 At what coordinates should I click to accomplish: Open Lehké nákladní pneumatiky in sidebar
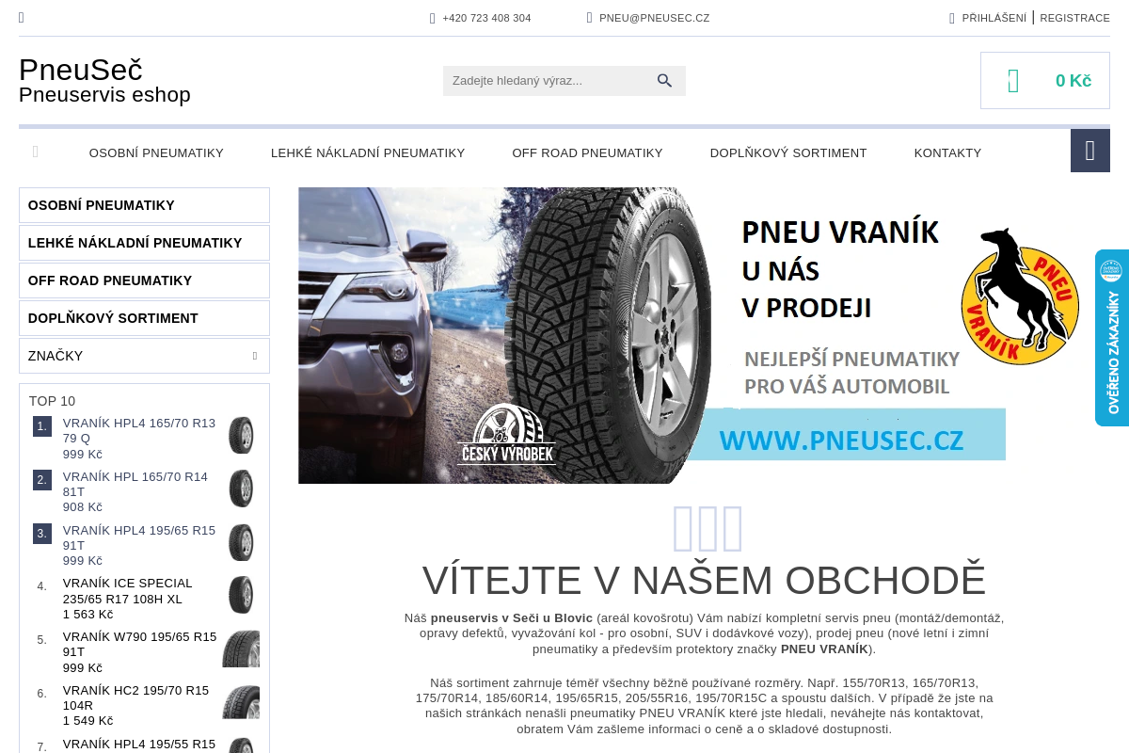point(144,243)
